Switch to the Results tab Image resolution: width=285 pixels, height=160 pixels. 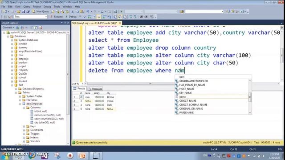pos(79,88)
